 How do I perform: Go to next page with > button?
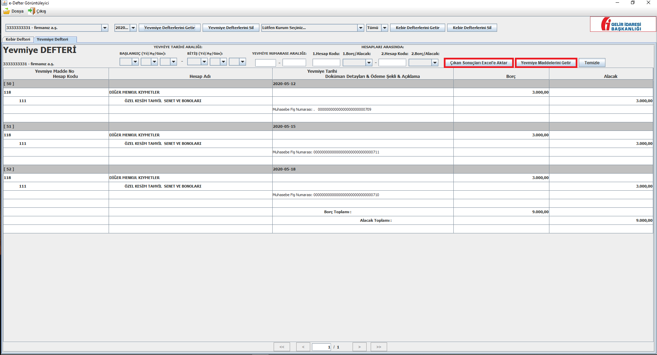(359, 347)
